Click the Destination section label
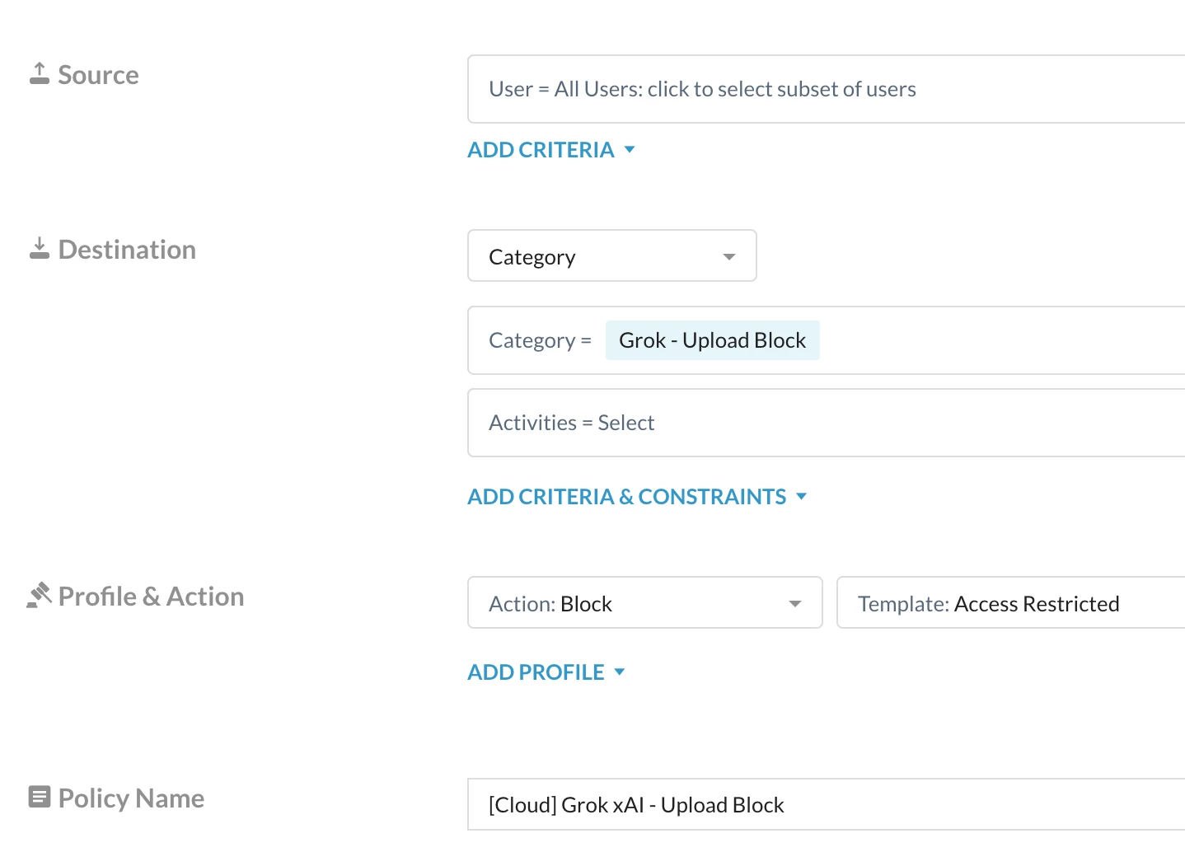This screenshot has width=1185, height=852. [127, 250]
